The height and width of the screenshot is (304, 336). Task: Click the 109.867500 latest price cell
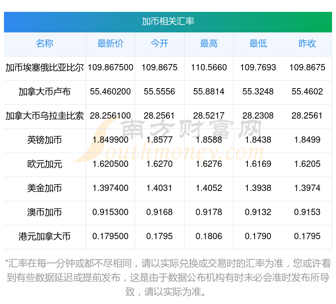tap(110, 68)
